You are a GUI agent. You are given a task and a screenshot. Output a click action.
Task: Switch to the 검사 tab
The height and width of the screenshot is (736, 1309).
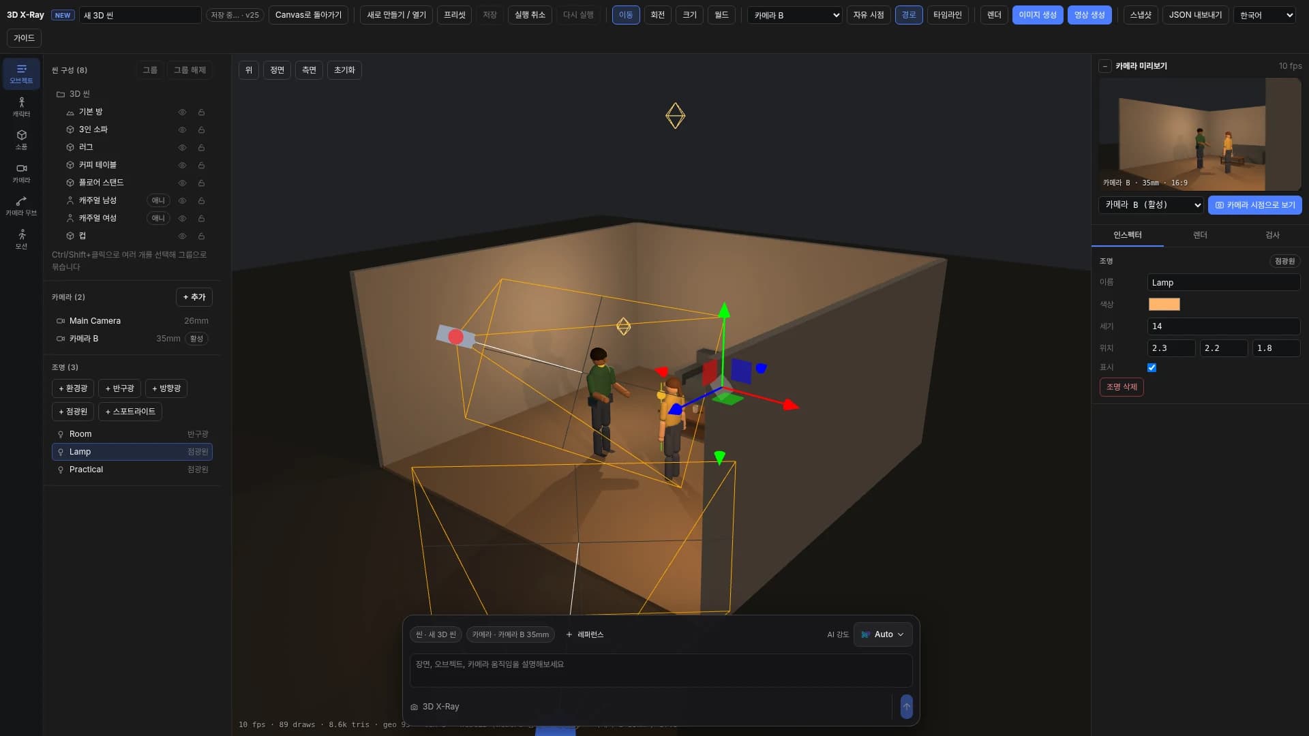(1272, 235)
